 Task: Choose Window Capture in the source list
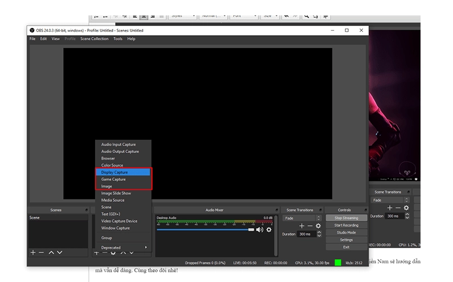[x=116, y=228]
